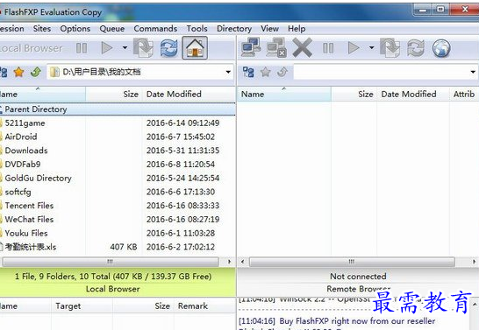Click the local green up-directory arrow
479x330 pixels.
(36, 73)
